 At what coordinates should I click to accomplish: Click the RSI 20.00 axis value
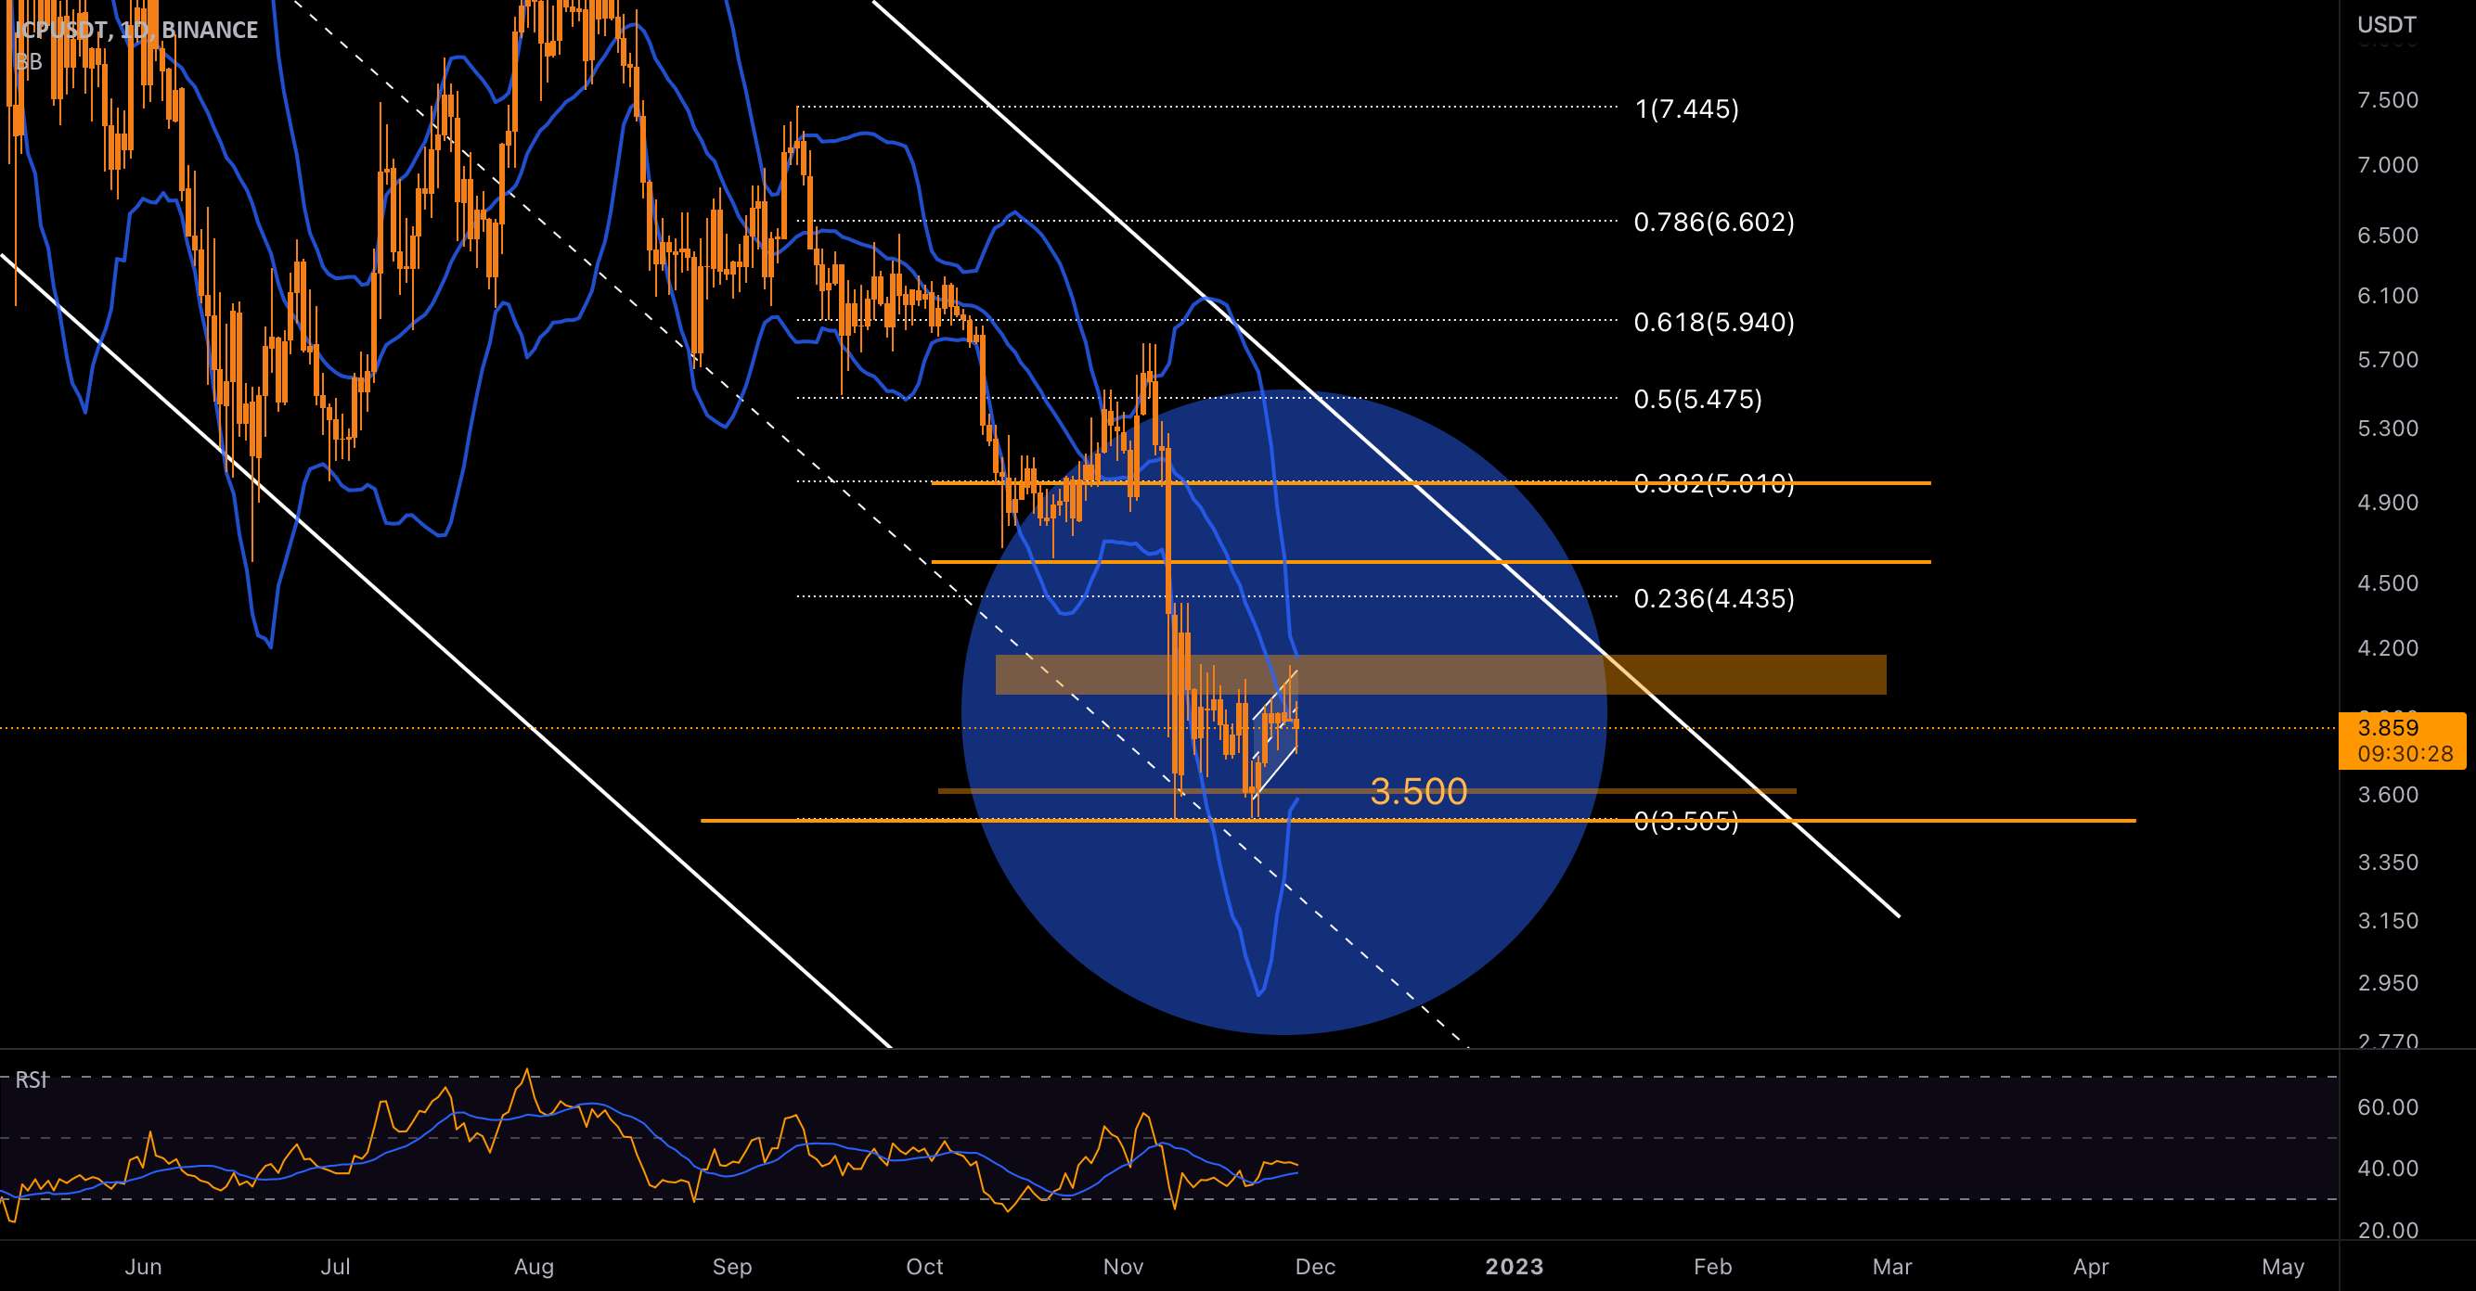2388,1230
